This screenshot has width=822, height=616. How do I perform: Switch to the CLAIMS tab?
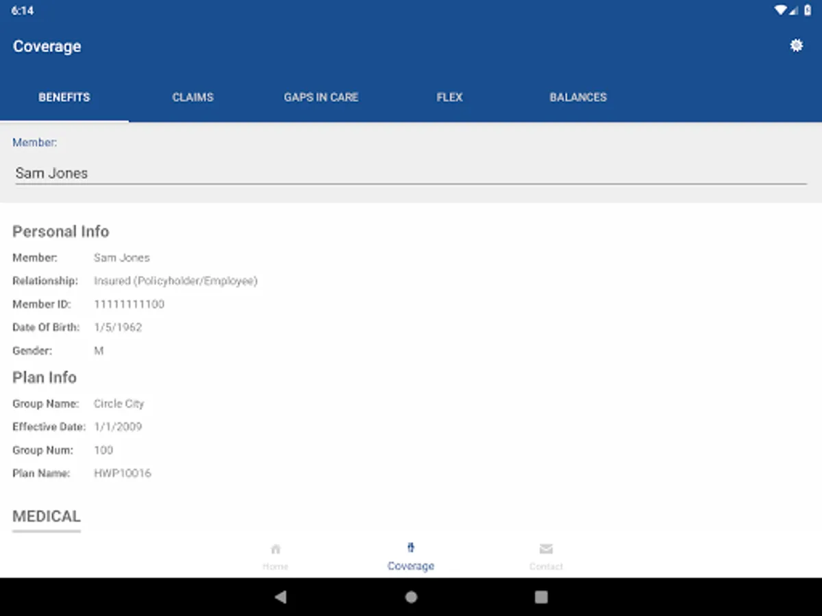pyautogui.click(x=192, y=97)
